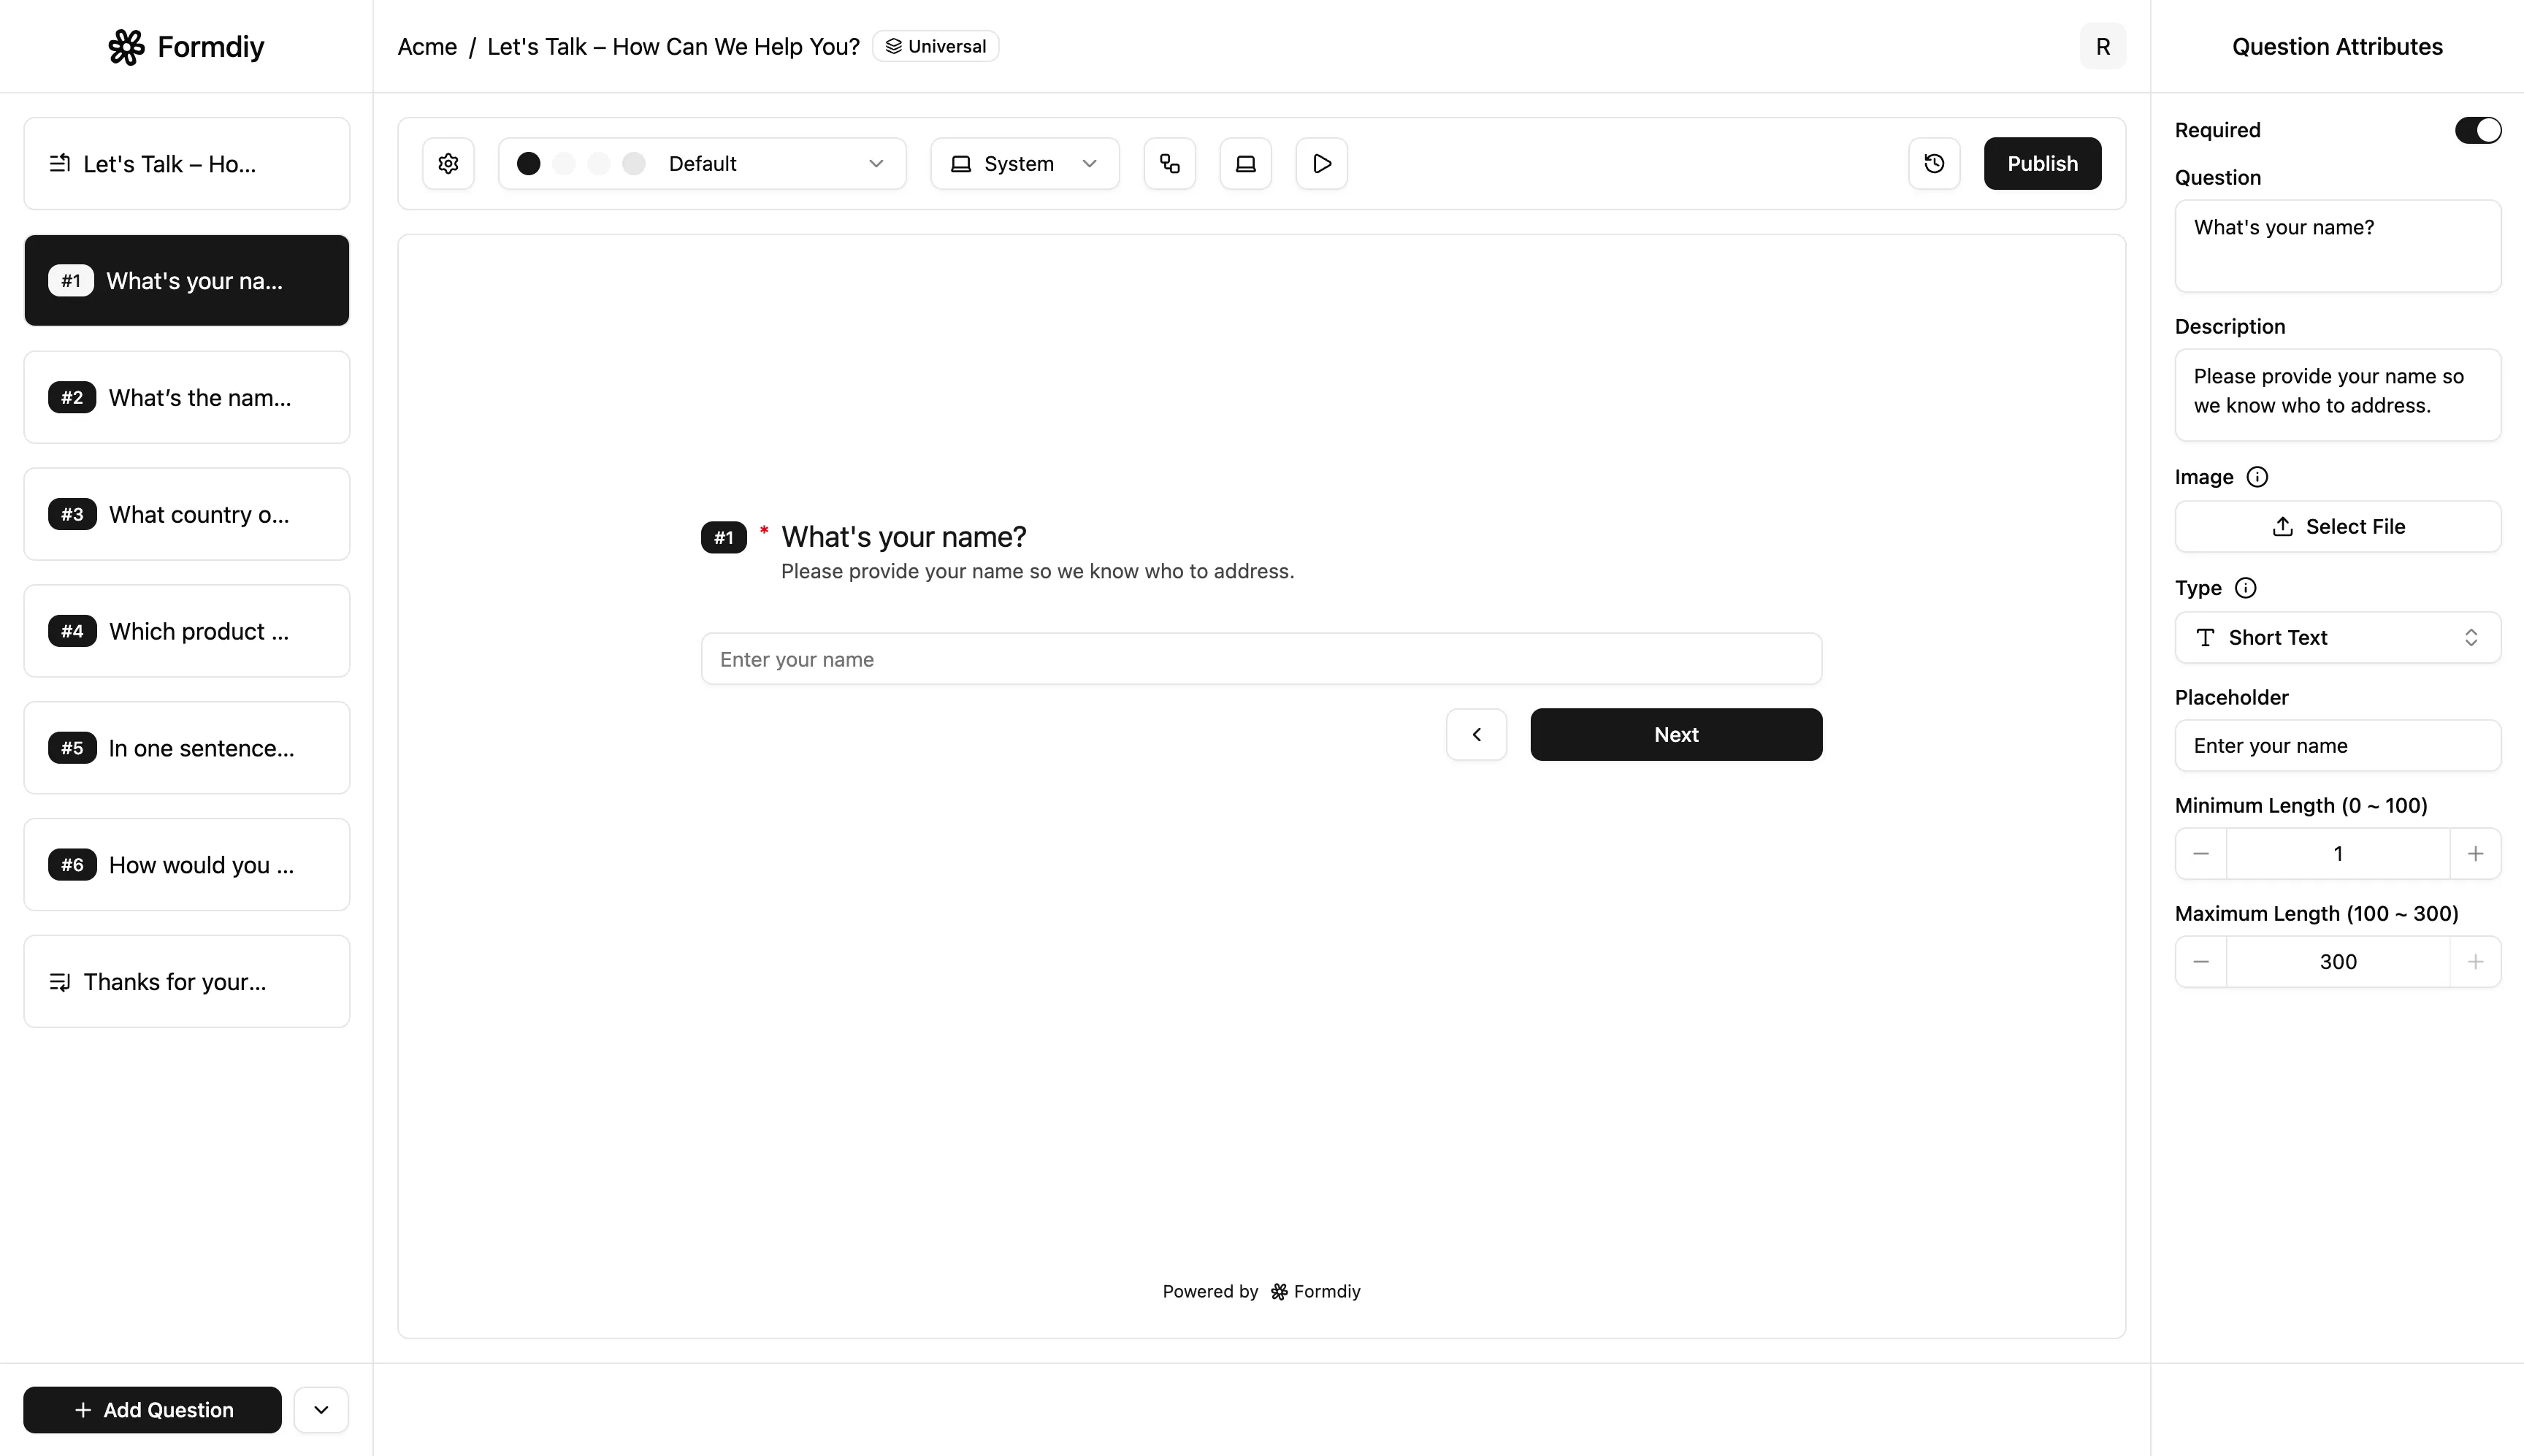
Task: Increase Maximum Length with plus button
Action: 2476,962
